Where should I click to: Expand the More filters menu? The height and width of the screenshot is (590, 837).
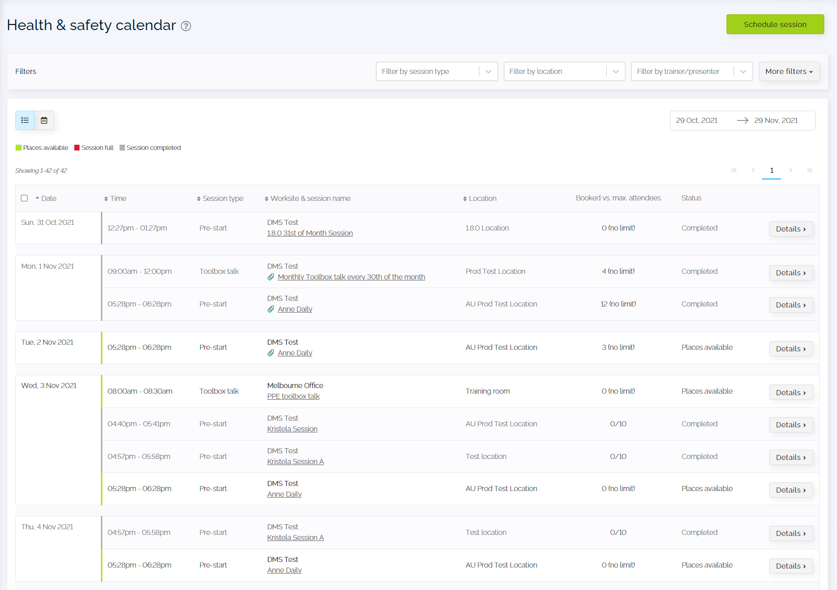pyautogui.click(x=789, y=71)
